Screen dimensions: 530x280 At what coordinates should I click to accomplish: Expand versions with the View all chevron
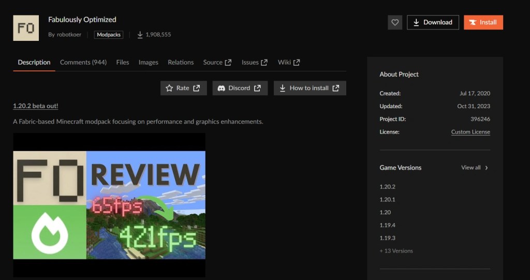(x=487, y=168)
